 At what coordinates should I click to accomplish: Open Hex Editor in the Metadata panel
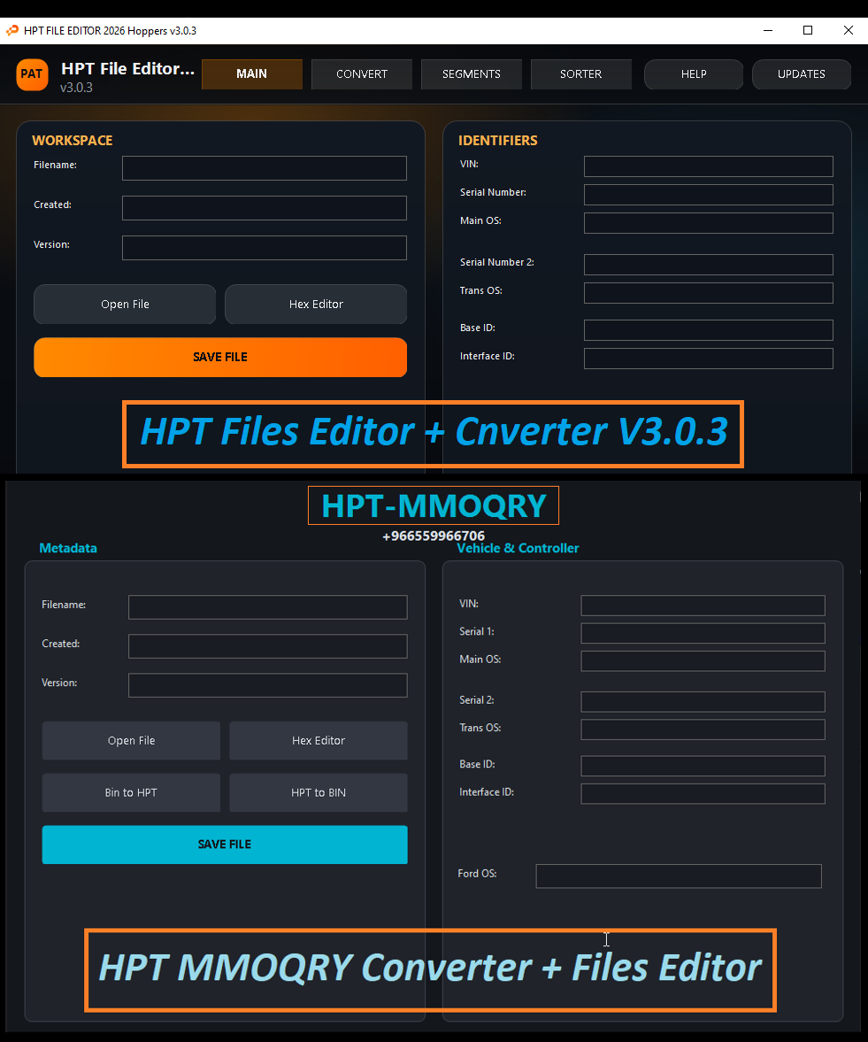[319, 741]
